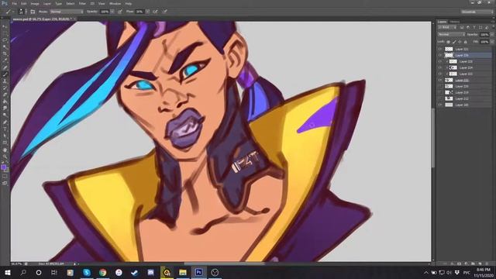Hide Layer 225 via its eye icon
This screenshot has width=496, height=279.
click(x=440, y=61)
